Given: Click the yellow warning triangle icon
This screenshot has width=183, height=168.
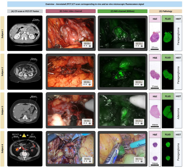Looking at the screenshot, I should click(x=24, y=135).
